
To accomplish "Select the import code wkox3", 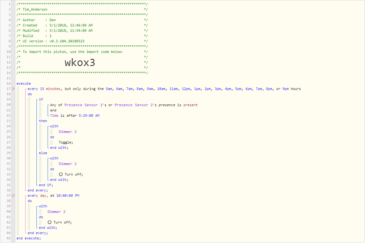I will coord(80,63).
